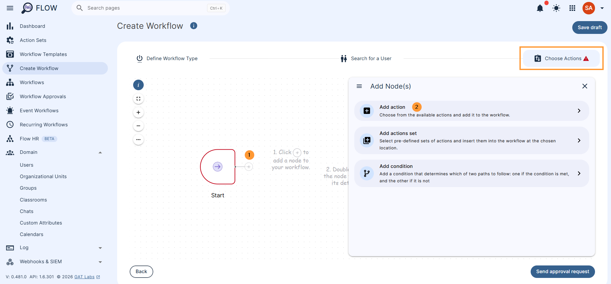Open Workflow Approvals page
Viewport: 611px width, 284px height.
click(55, 97)
